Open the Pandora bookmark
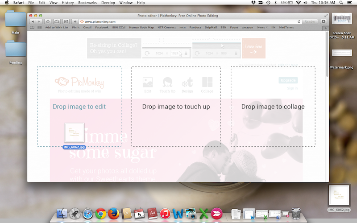 pos(195,27)
